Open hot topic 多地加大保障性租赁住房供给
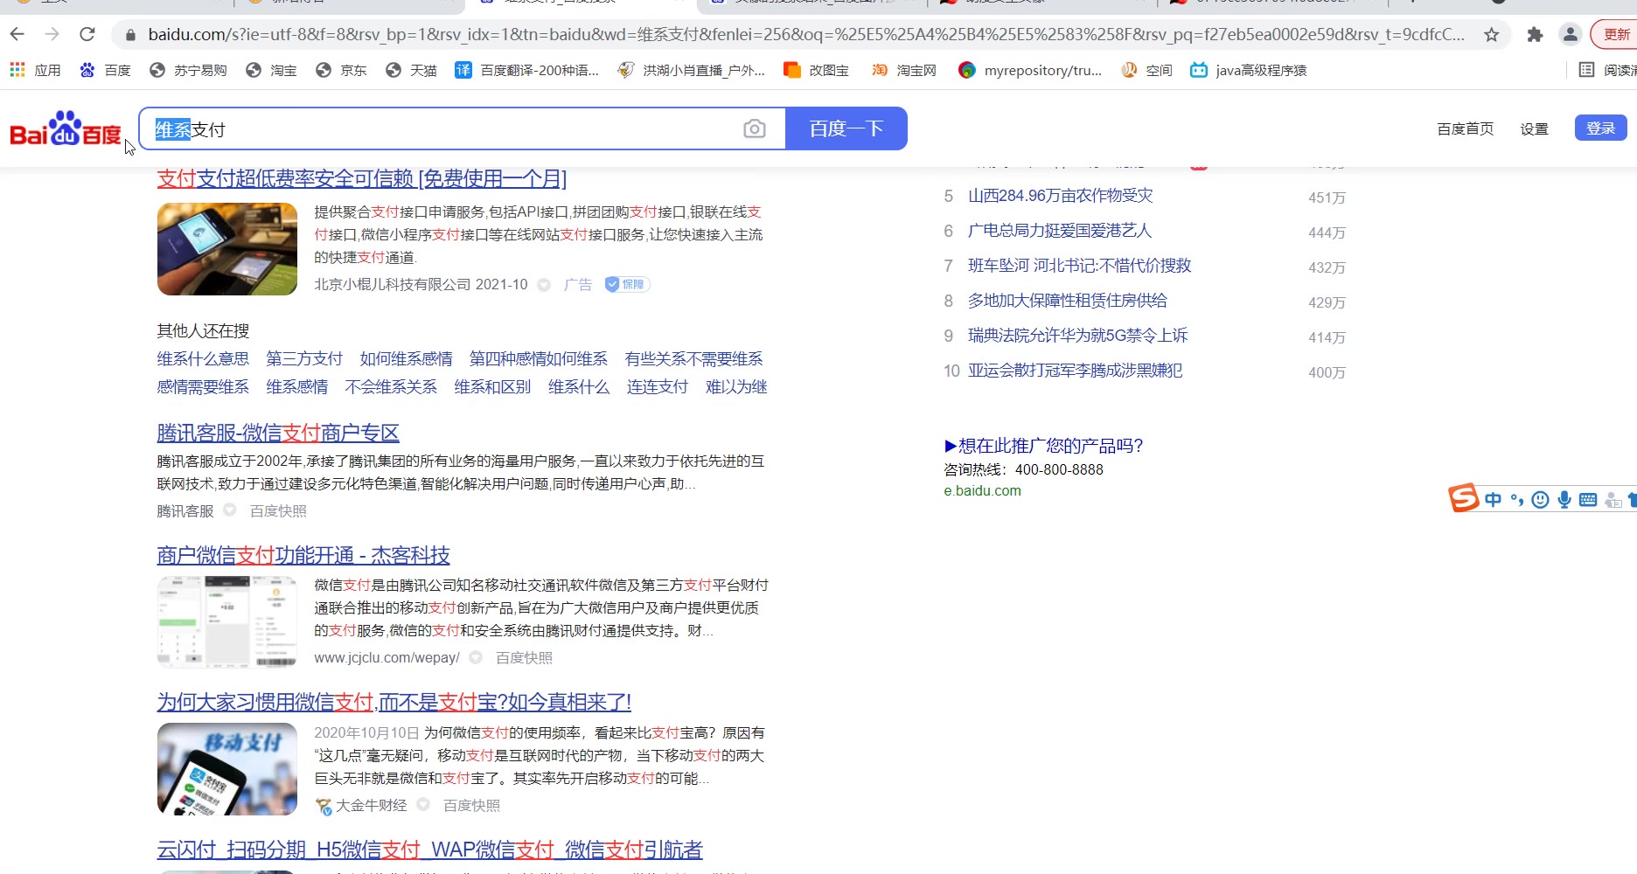This screenshot has width=1637, height=874. tap(1067, 301)
